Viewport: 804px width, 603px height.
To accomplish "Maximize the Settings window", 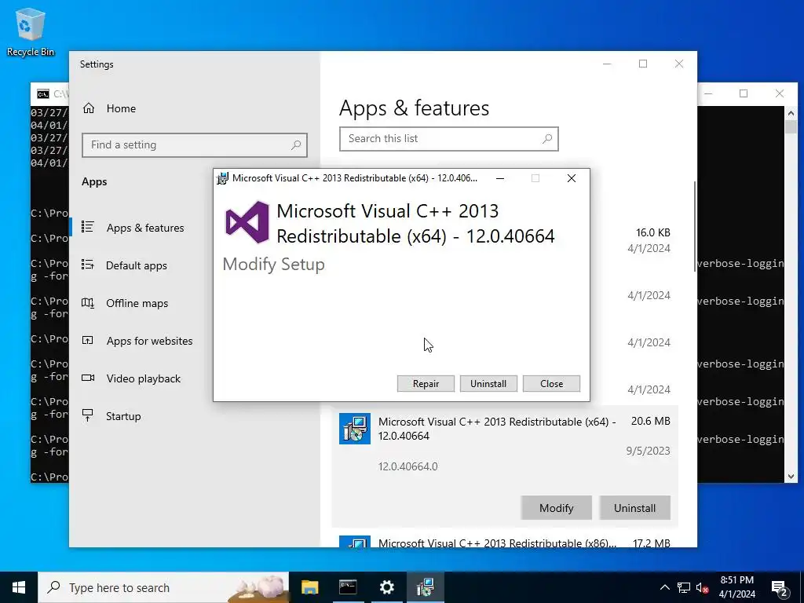I will coord(643,64).
